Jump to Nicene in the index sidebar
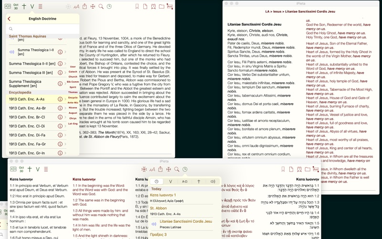Viewport: 382px width, 239px height. point(73,108)
